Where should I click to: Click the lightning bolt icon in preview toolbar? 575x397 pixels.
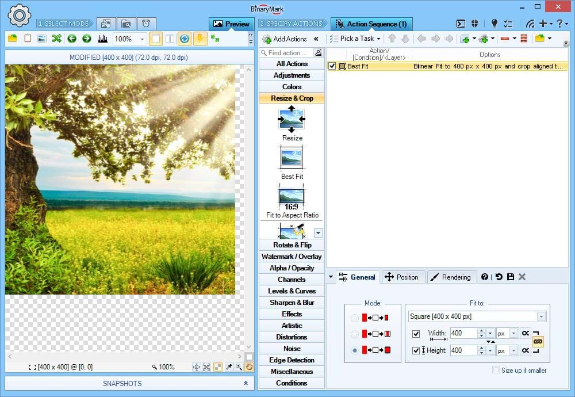tap(200, 39)
